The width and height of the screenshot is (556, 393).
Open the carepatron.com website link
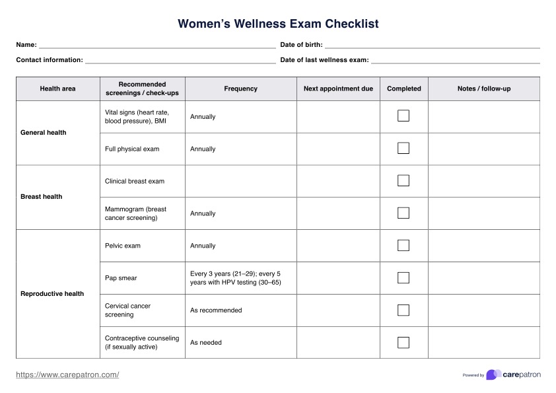[67, 375]
